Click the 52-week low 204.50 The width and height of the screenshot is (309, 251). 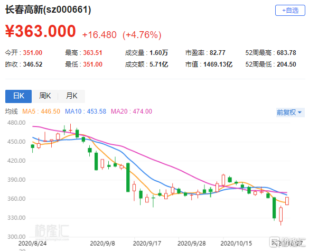286,64
